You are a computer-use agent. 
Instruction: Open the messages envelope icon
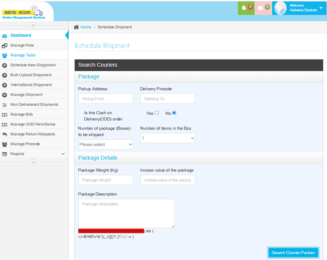point(260,8)
